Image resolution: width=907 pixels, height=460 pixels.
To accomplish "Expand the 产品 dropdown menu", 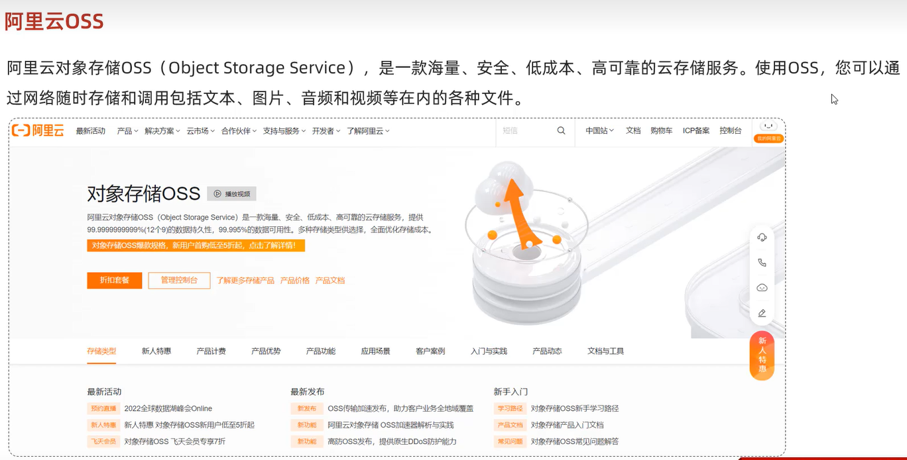I will tap(127, 131).
